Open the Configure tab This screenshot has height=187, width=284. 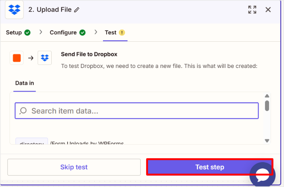pyautogui.click(x=67, y=33)
